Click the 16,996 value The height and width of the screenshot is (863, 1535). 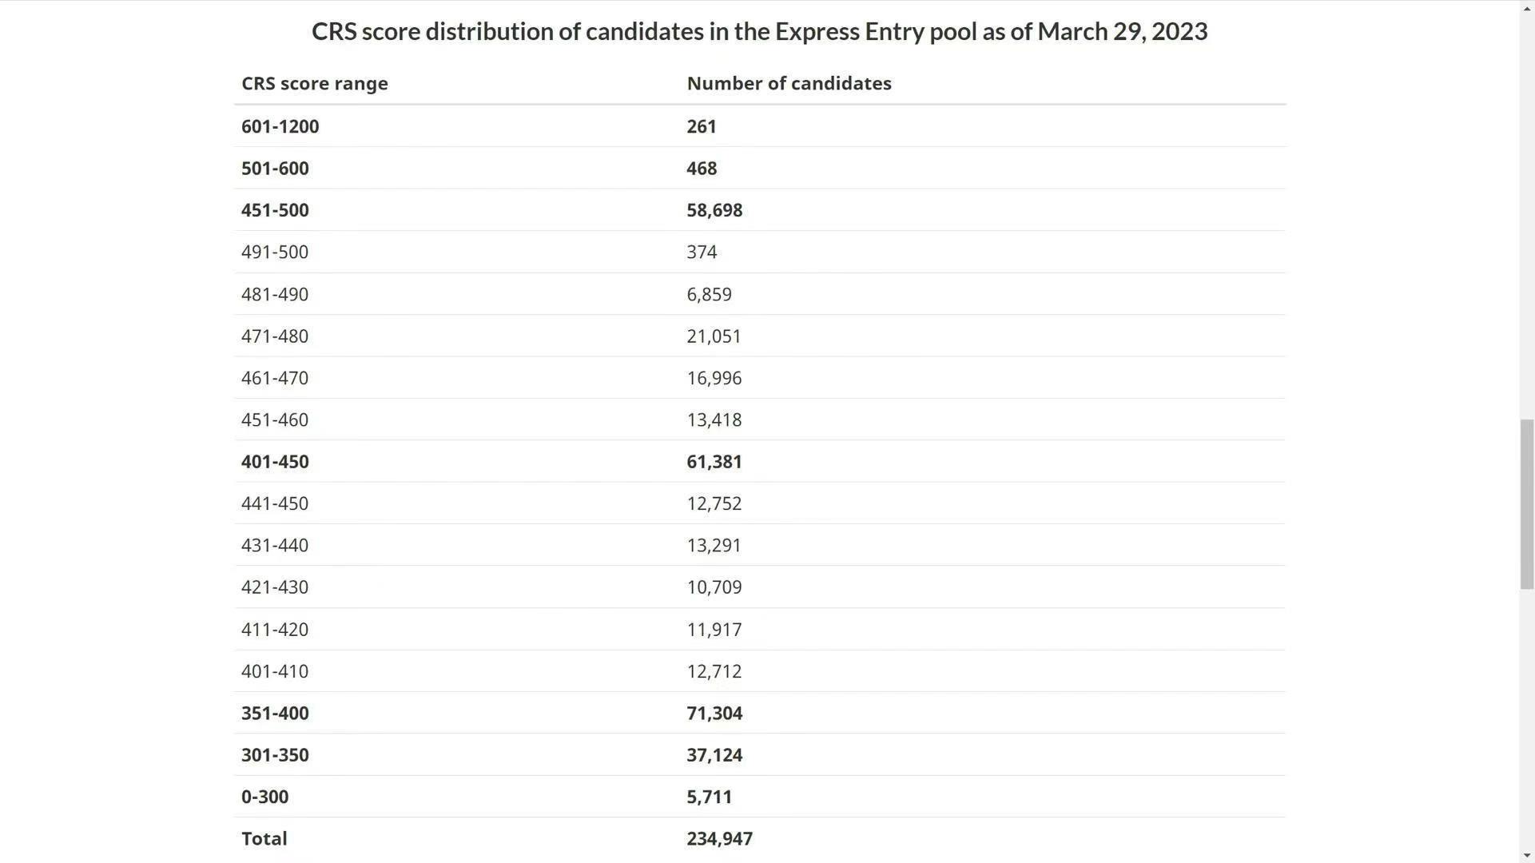[x=714, y=378]
